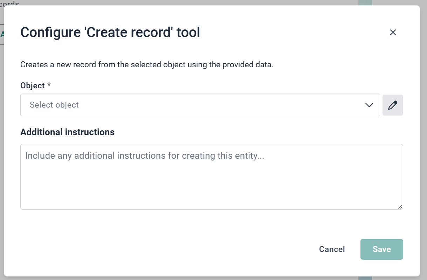The width and height of the screenshot is (427, 280).
Task: Click the dimmed backdrop right of the dialog
Action: coord(423,140)
